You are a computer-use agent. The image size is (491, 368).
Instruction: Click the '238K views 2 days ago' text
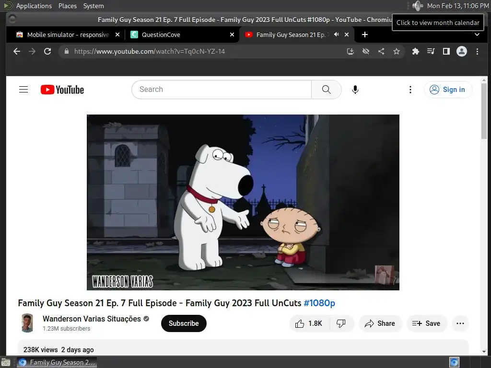point(58,350)
